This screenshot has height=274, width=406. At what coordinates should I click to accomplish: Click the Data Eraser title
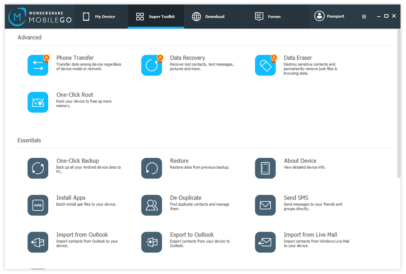[x=298, y=58]
